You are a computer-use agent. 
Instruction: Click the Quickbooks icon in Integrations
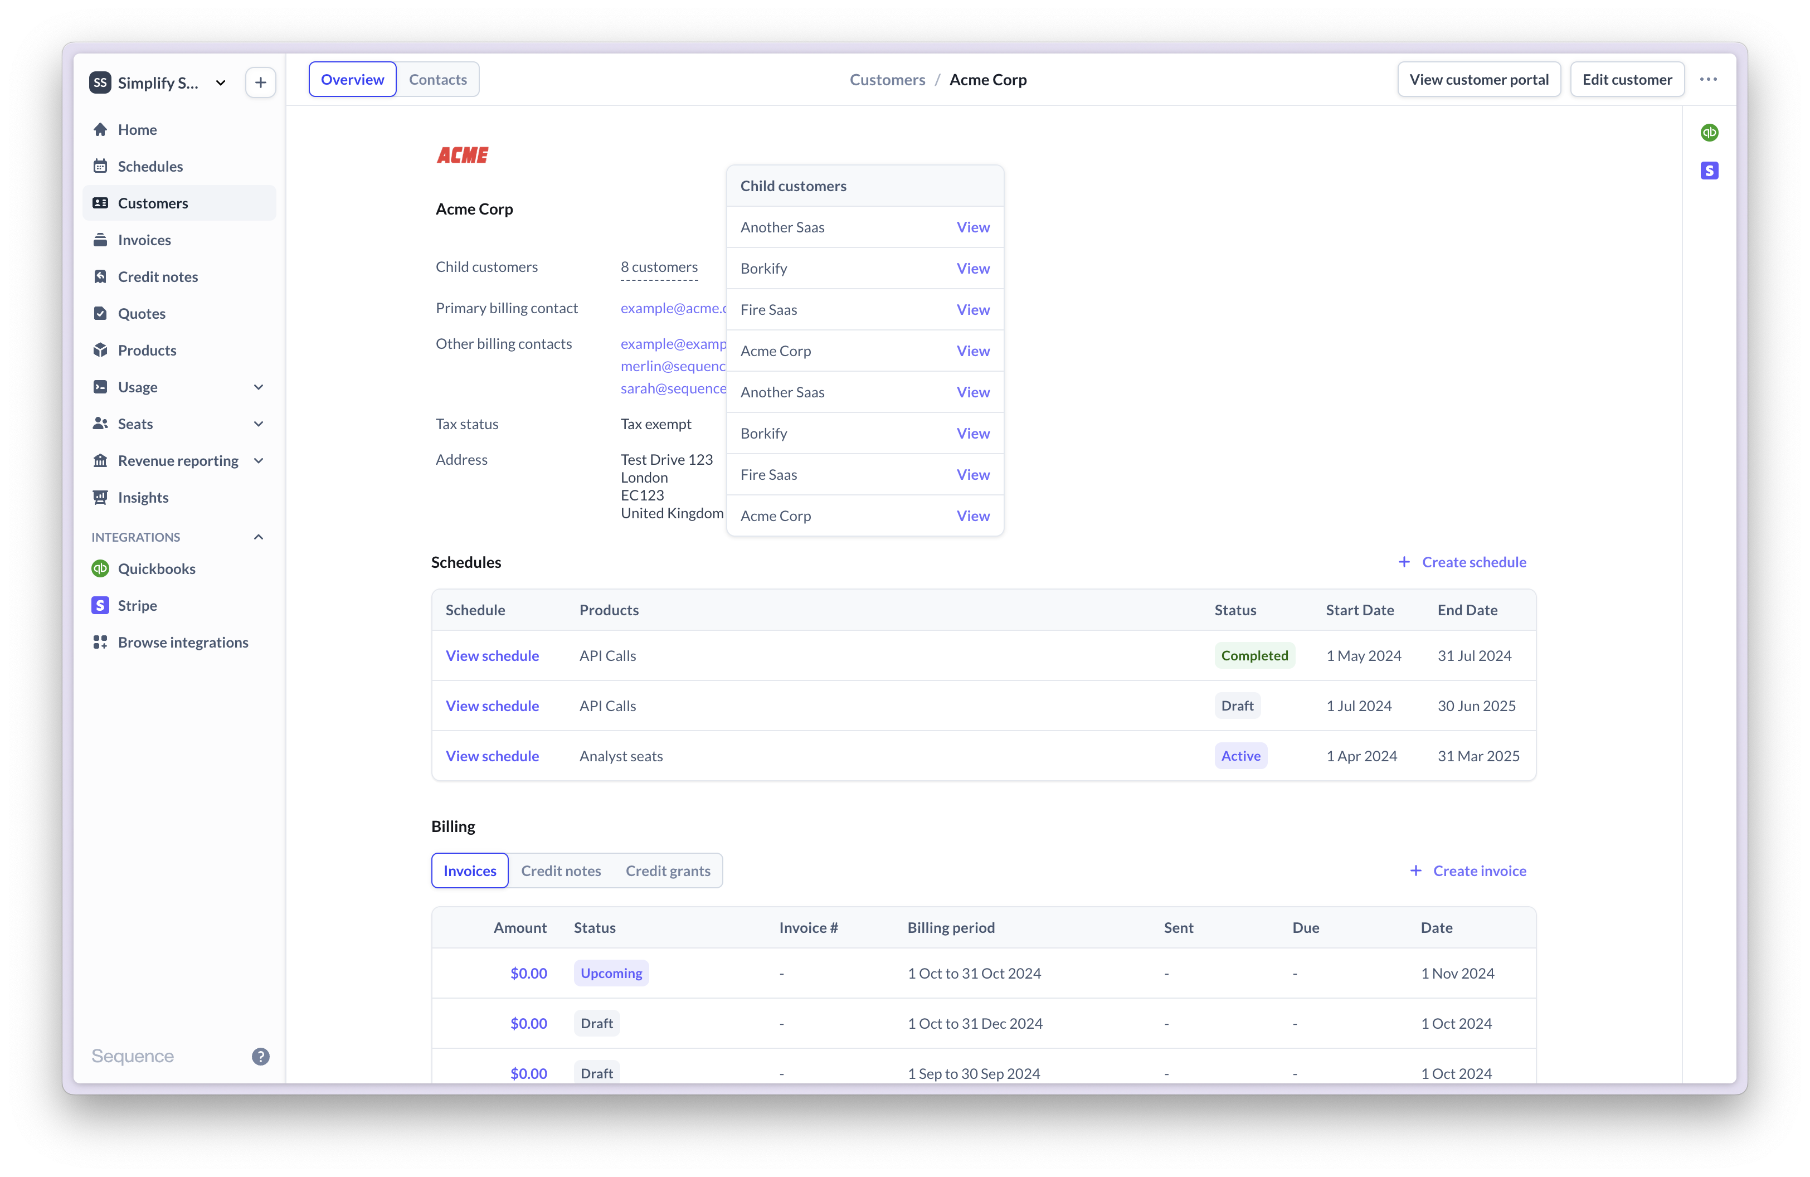(x=100, y=569)
